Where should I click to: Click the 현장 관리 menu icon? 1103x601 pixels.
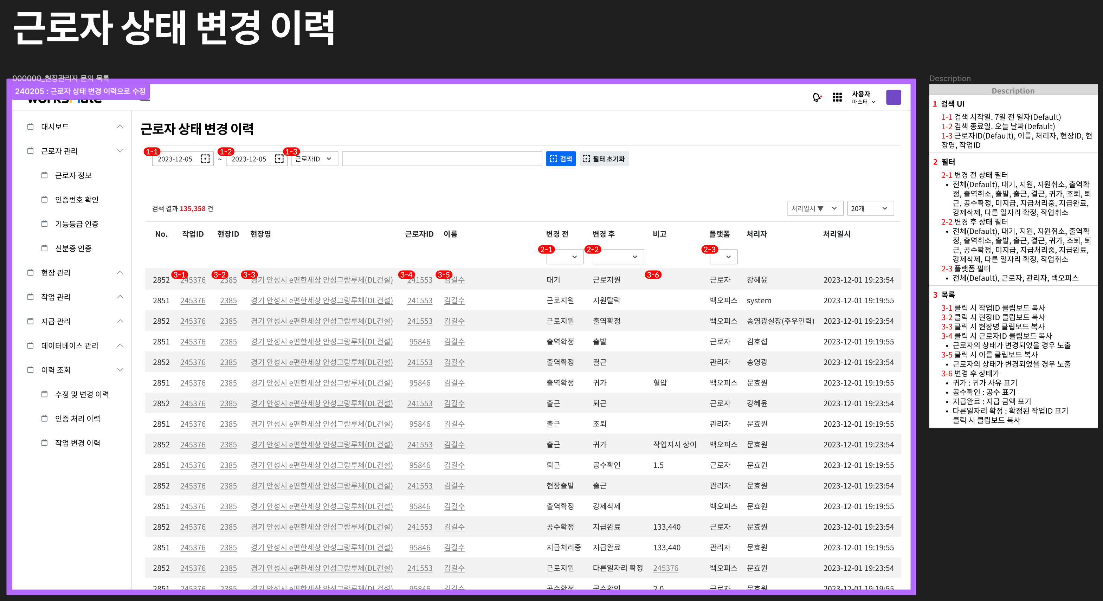30,273
